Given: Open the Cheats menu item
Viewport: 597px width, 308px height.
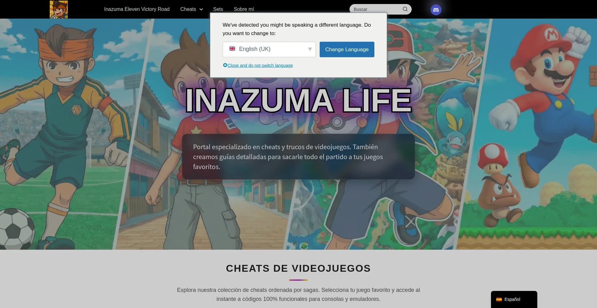Looking at the screenshot, I should pyautogui.click(x=188, y=9).
